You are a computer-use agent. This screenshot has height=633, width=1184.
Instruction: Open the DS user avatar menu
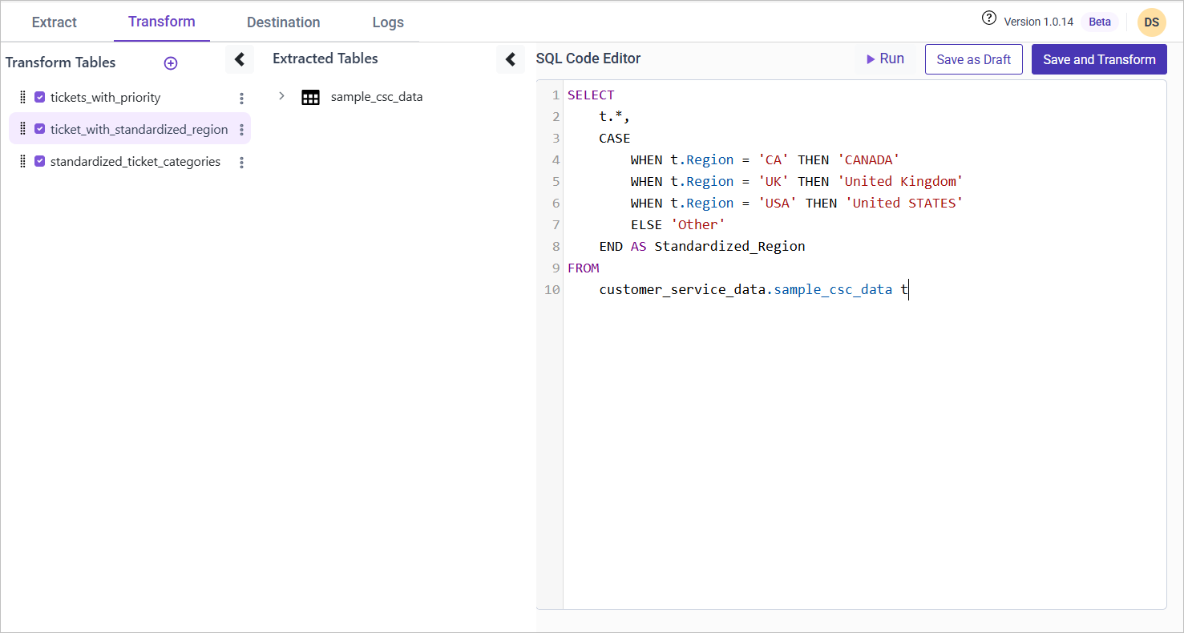click(x=1151, y=22)
